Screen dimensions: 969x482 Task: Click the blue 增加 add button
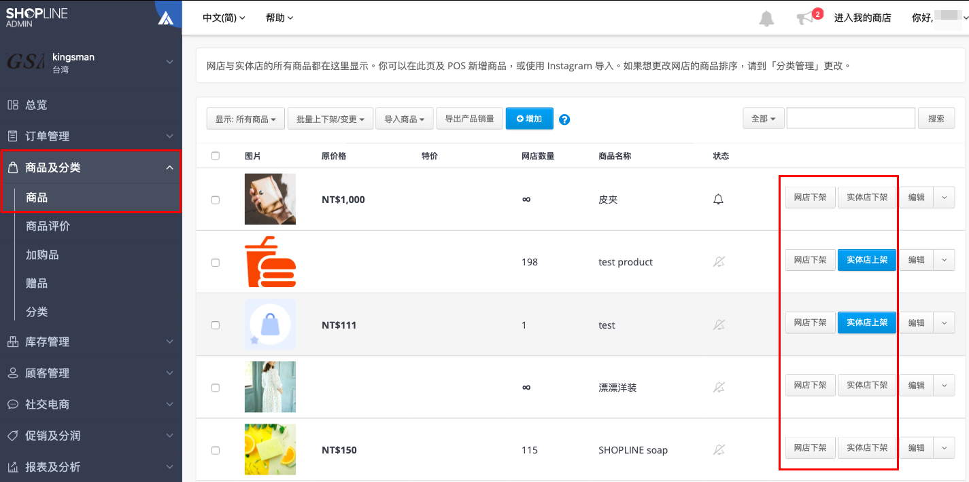click(x=530, y=119)
